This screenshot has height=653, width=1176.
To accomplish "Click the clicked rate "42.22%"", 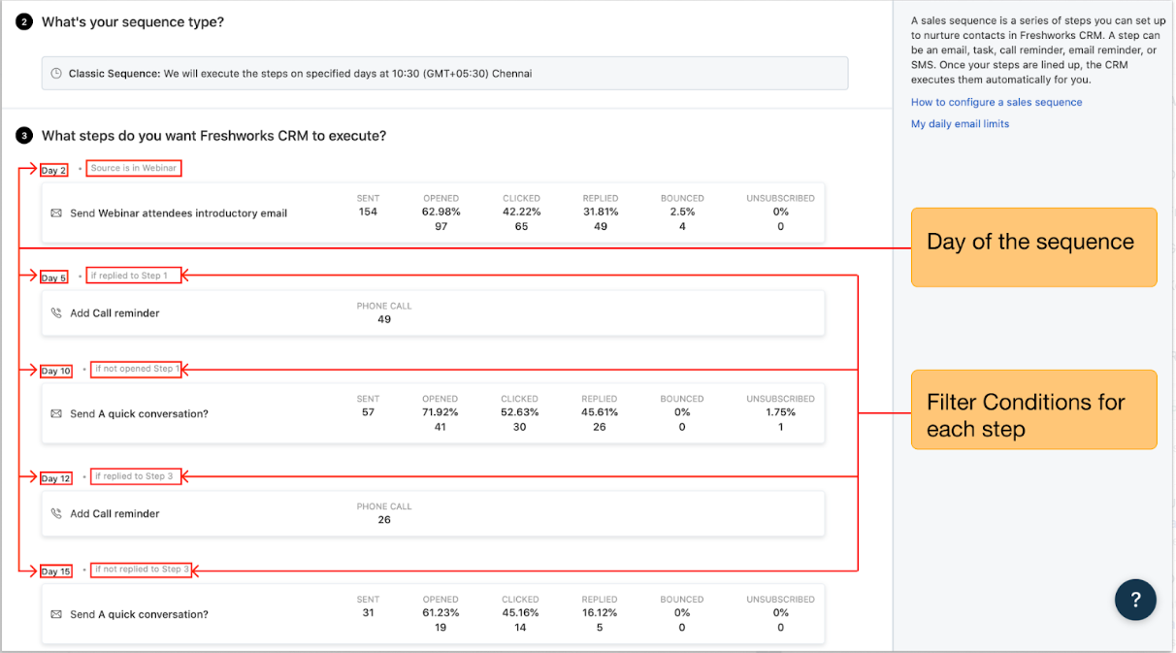I will point(521,212).
